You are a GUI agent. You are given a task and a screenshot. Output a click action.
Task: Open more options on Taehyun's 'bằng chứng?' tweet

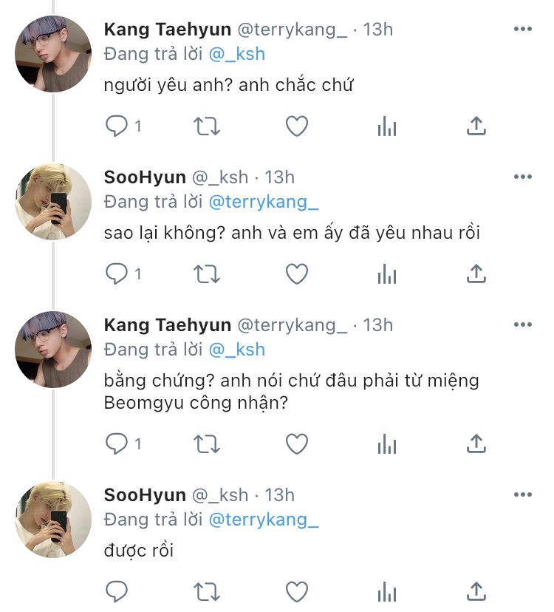coord(522,325)
